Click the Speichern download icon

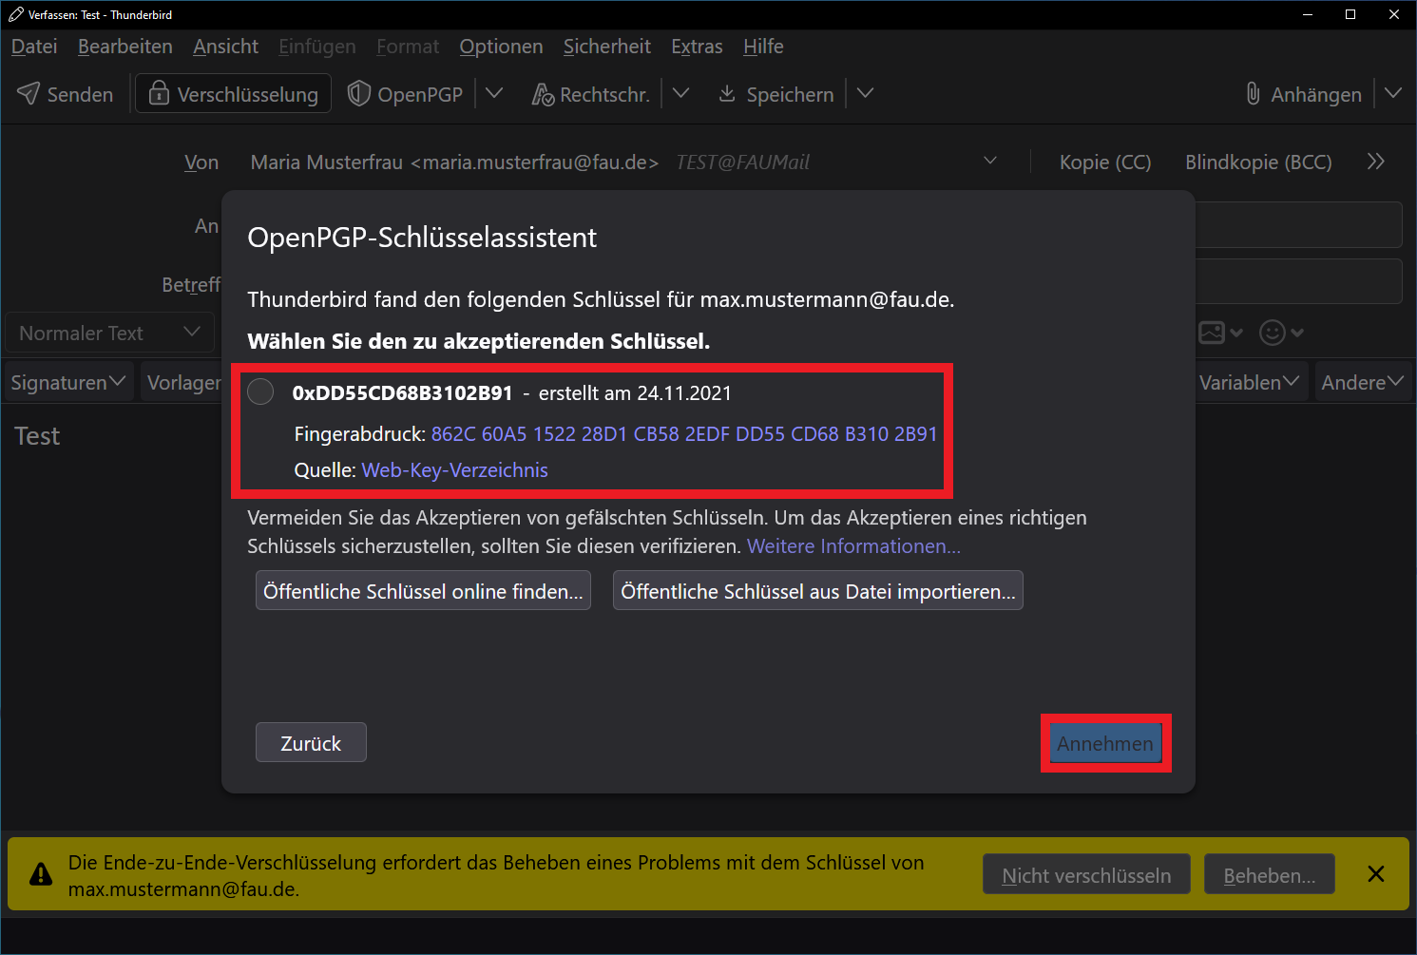tap(727, 93)
